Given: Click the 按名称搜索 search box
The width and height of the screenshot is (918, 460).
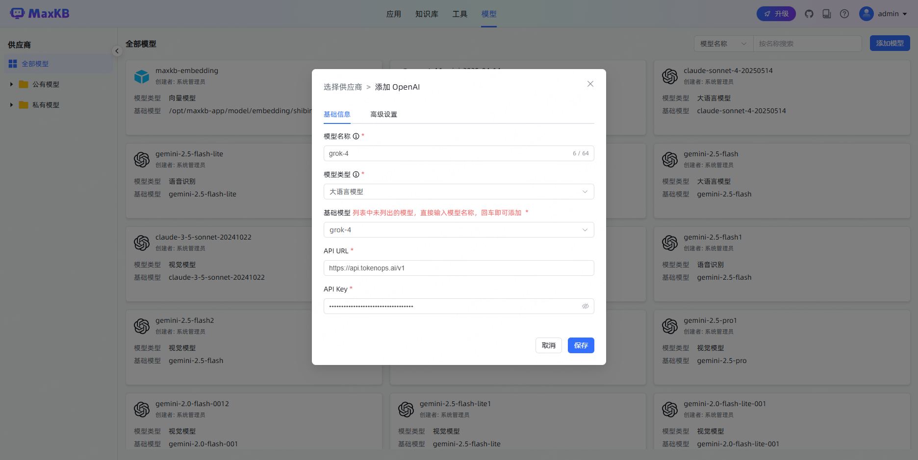Looking at the screenshot, I should 808,44.
